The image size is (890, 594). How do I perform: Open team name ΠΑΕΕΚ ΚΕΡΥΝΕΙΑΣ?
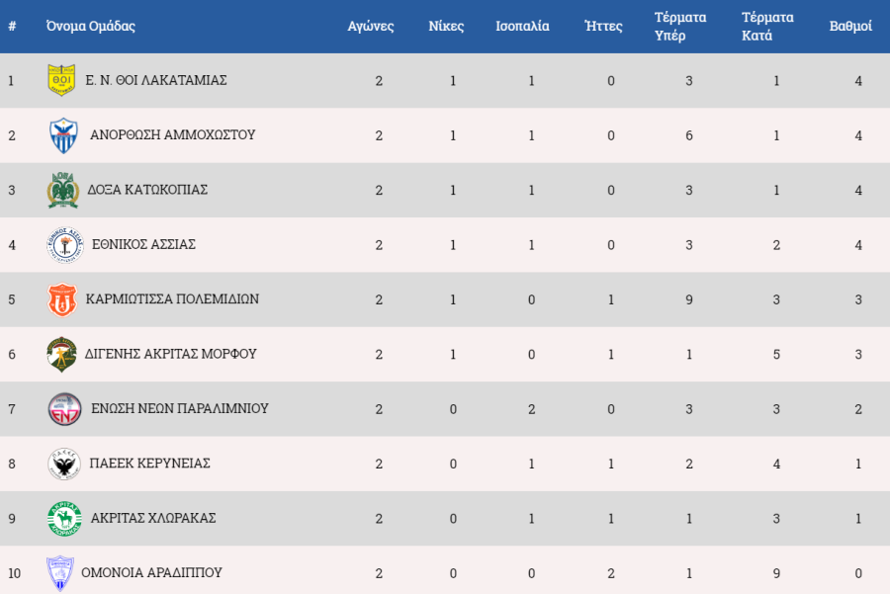pos(150,464)
